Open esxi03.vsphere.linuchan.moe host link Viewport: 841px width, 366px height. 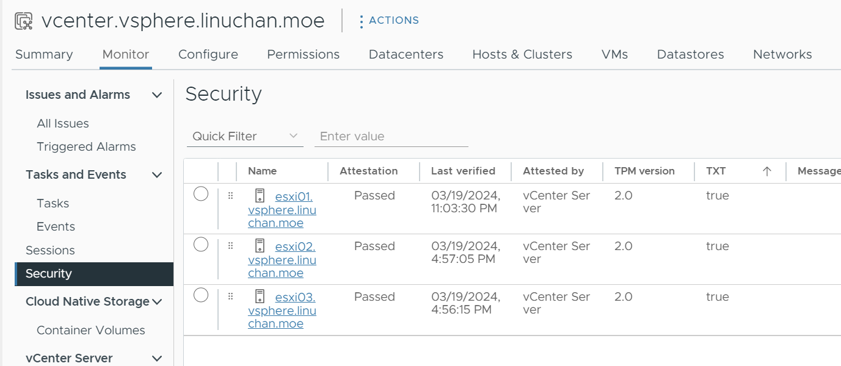(x=282, y=311)
